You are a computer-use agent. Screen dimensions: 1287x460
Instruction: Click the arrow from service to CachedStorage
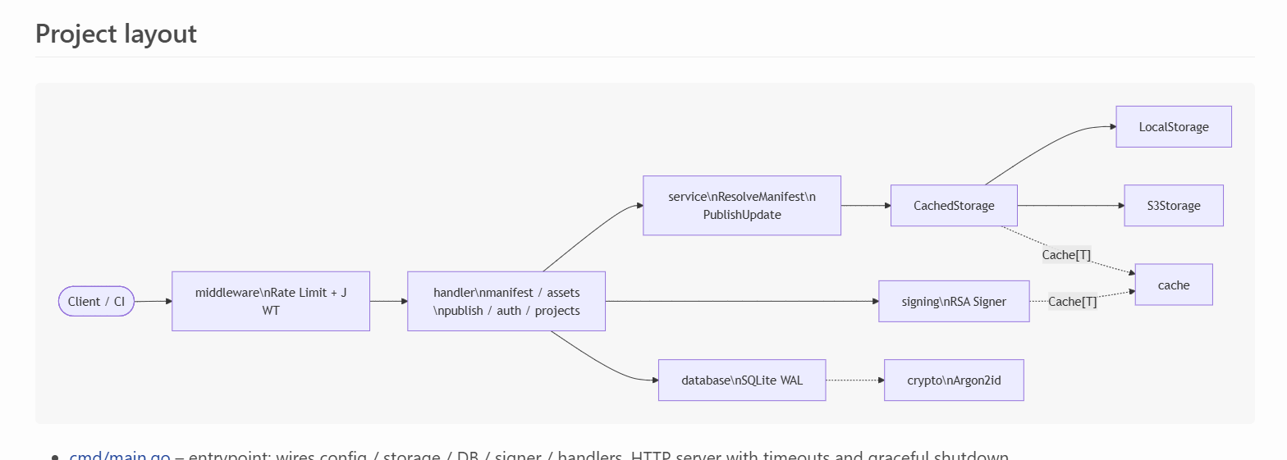pyautogui.click(x=865, y=205)
